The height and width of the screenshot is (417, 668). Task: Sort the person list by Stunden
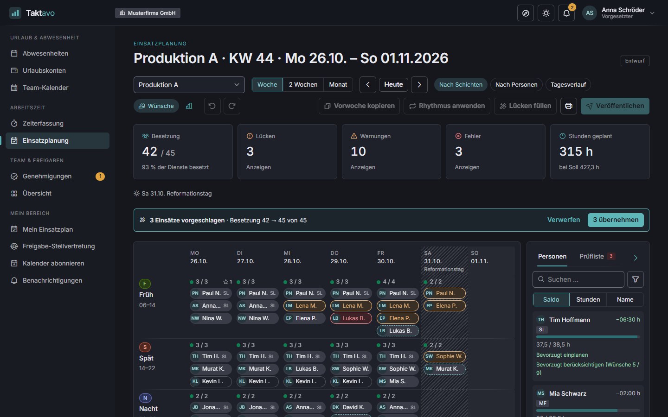pos(588,300)
